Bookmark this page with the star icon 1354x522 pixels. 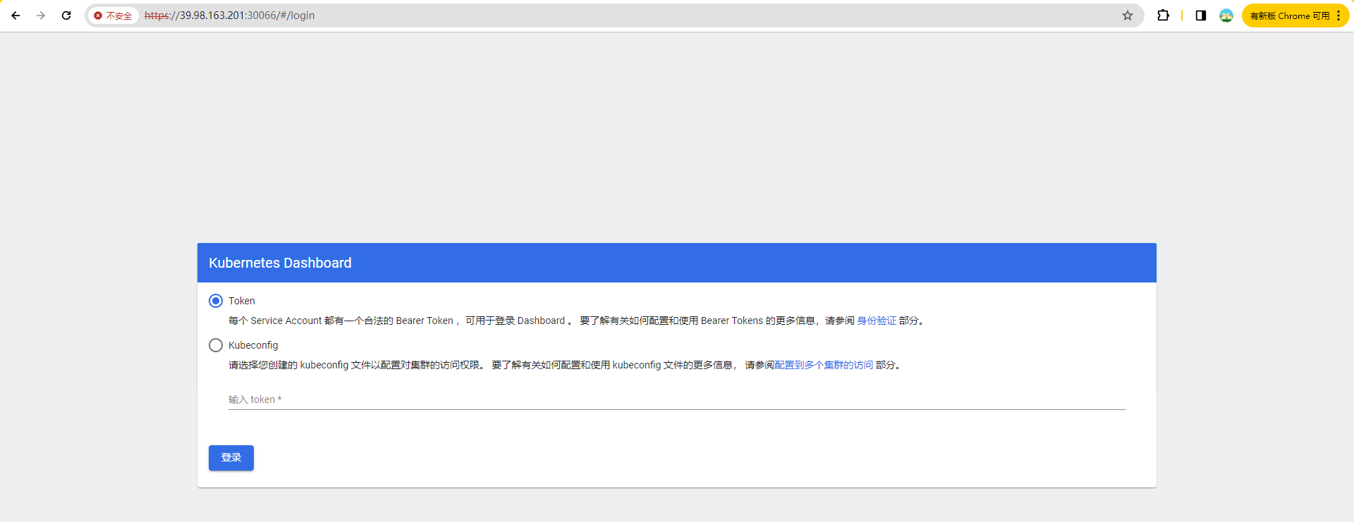click(1128, 15)
